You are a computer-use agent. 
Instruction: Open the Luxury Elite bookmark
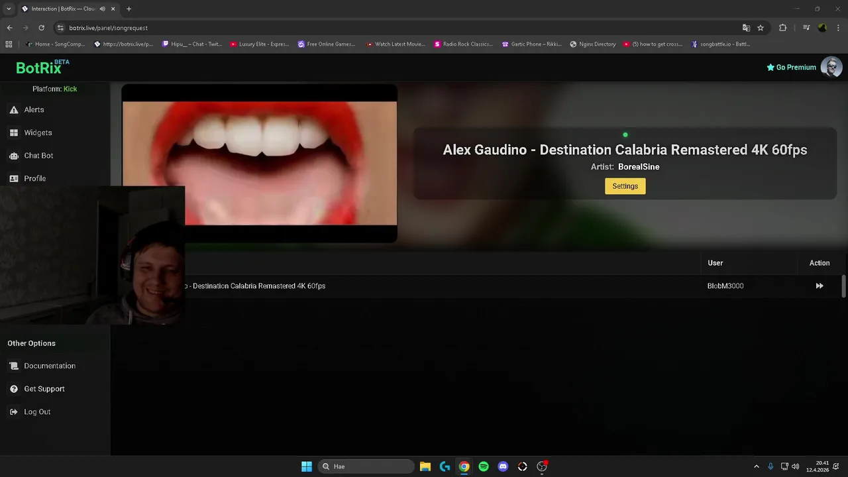pyautogui.click(x=260, y=44)
